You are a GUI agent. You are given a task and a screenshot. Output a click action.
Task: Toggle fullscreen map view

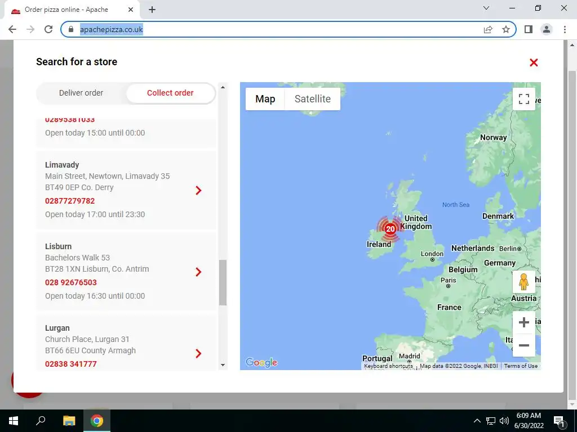click(523, 99)
